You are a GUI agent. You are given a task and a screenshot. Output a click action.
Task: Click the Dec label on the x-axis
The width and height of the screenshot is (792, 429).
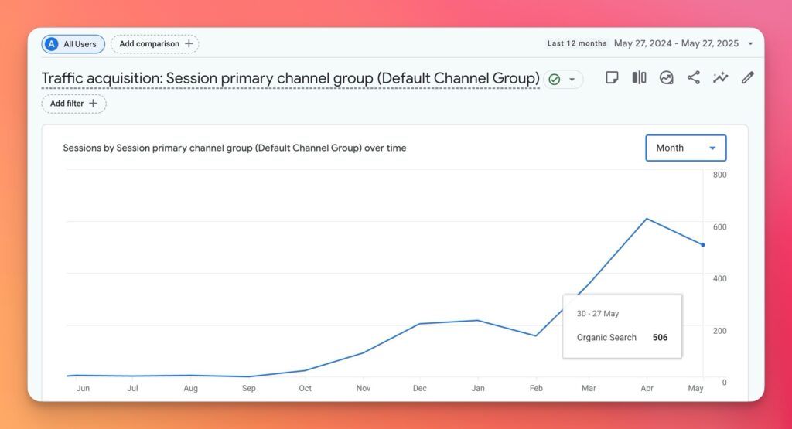pyautogui.click(x=420, y=388)
